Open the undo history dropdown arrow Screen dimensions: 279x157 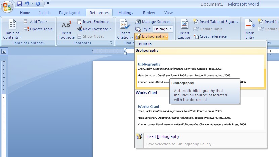[x=32, y=4]
